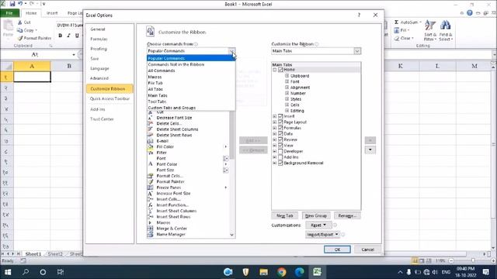Screen dimensions: 497x279
Task: Click the New Tab button
Action: pyautogui.click(x=285, y=215)
